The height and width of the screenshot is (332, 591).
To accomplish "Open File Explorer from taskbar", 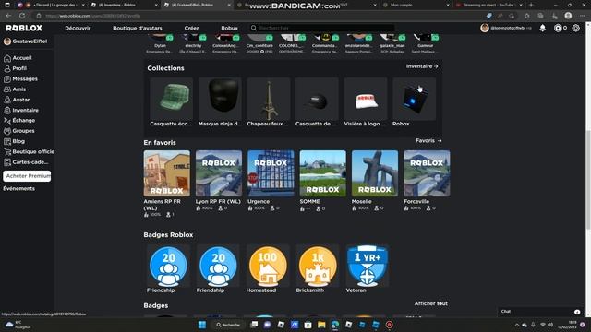I will pos(321,325).
